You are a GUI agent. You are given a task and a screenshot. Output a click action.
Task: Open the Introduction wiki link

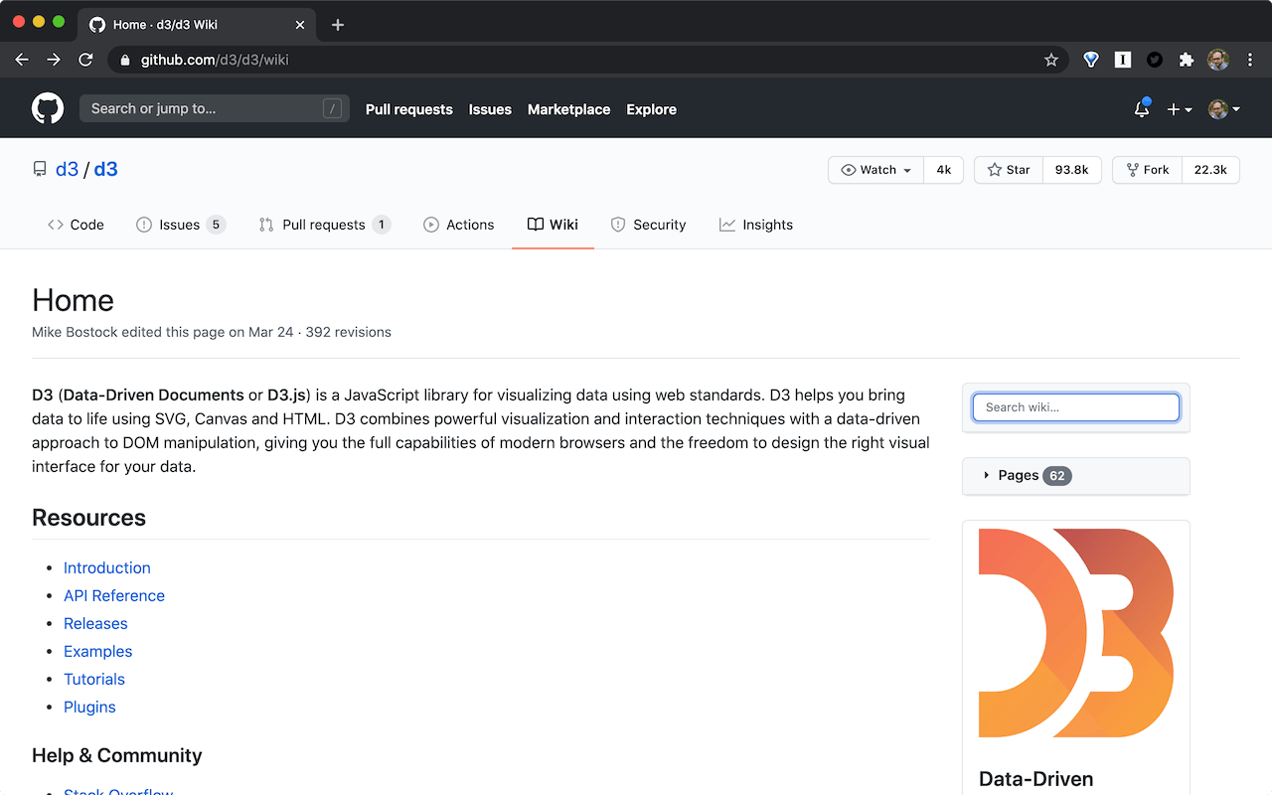tap(106, 567)
